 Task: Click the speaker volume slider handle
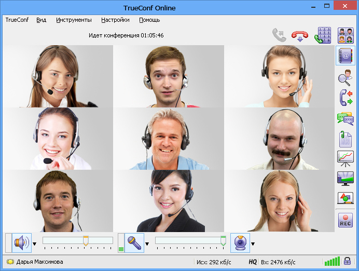point(86,241)
